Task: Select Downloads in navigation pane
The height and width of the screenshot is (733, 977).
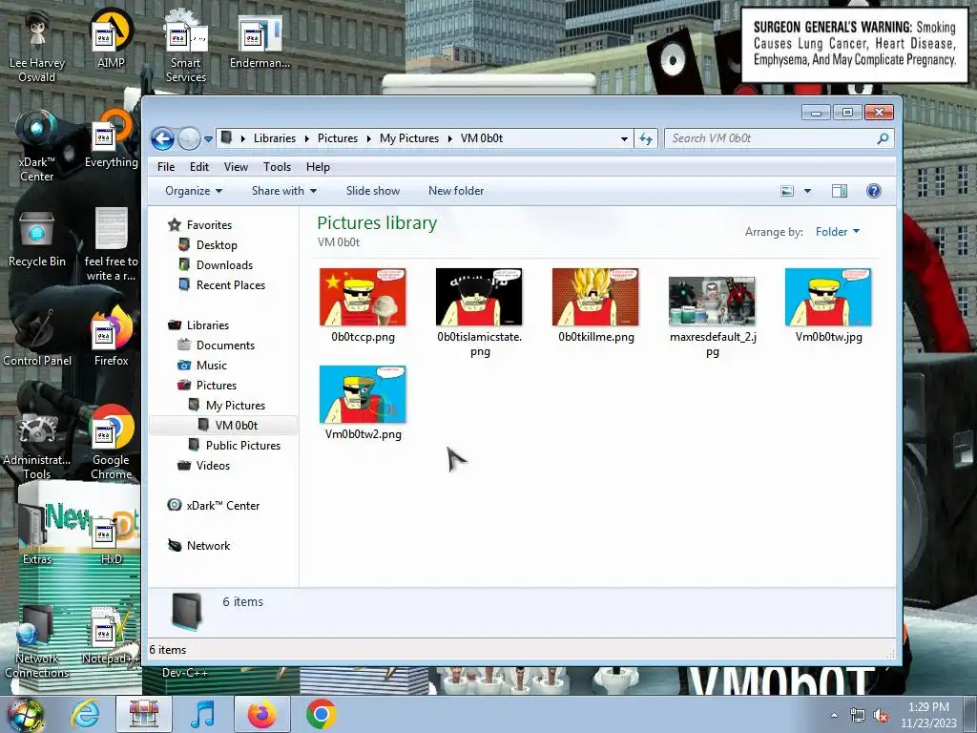Action: [x=224, y=265]
